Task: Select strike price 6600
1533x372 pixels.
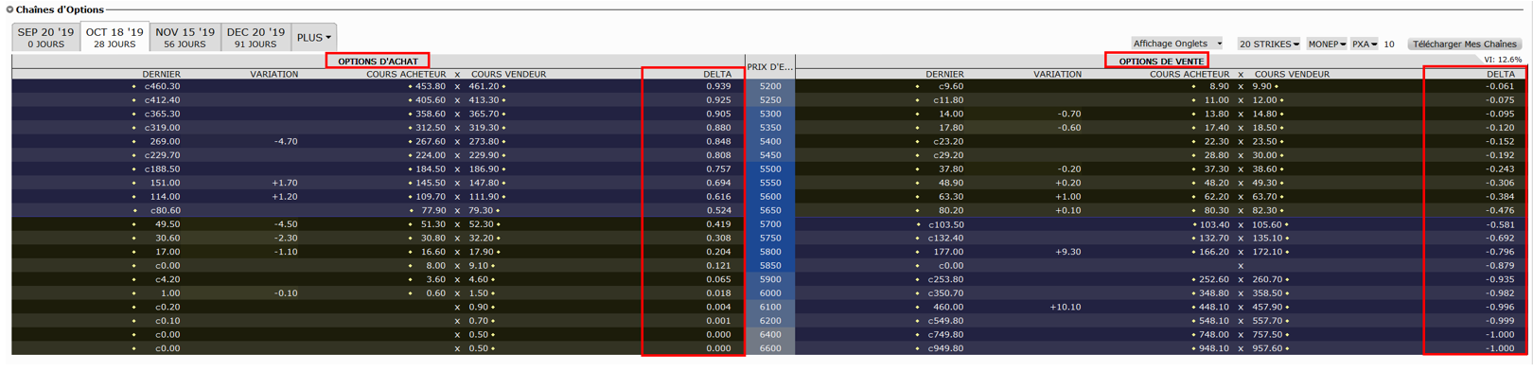Action: [x=770, y=348]
